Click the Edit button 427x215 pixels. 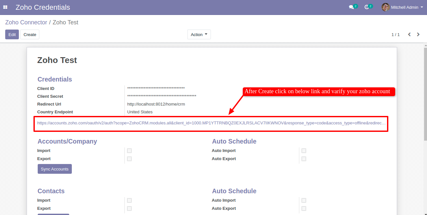pyautogui.click(x=12, y=34)
